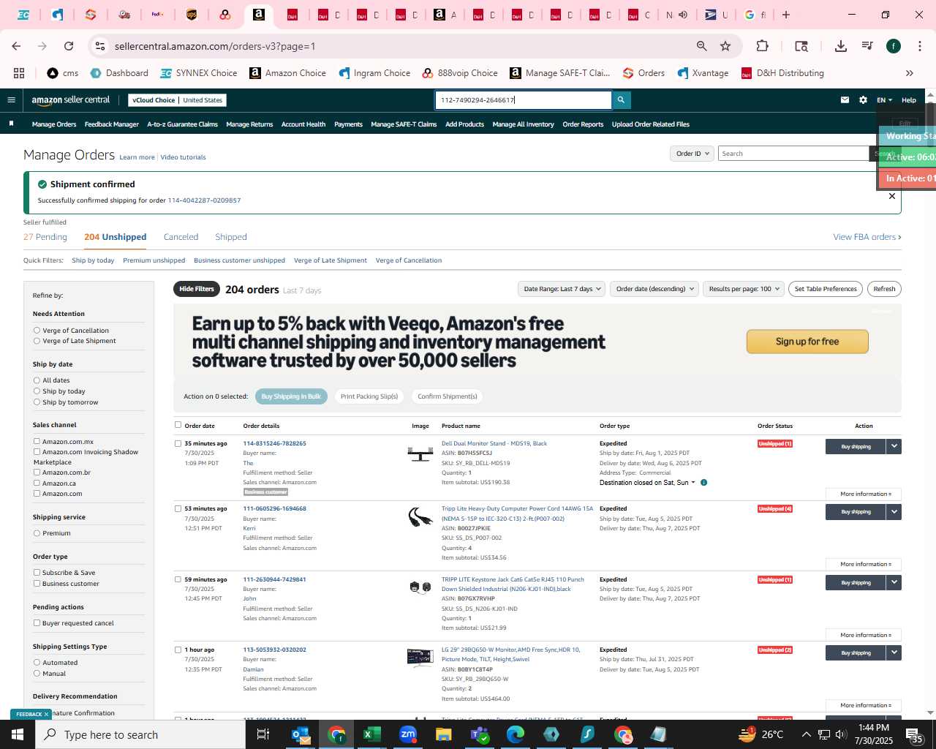The width and height of the screenshot is (936, 749).
Task: Open Microsoft Edge from the taskbar
Action: [x=516, y=734]
